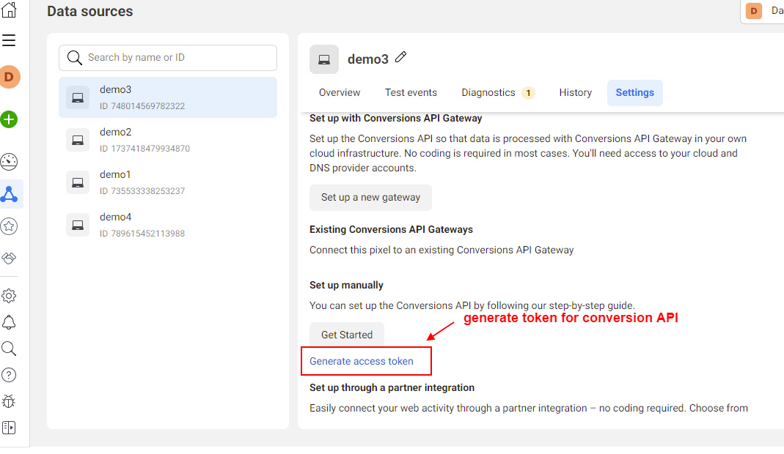Open the settings gear icon in sidebar
The width and height of the screenshot is (784, 454).
pyautogui.click(x=9, y=296)
